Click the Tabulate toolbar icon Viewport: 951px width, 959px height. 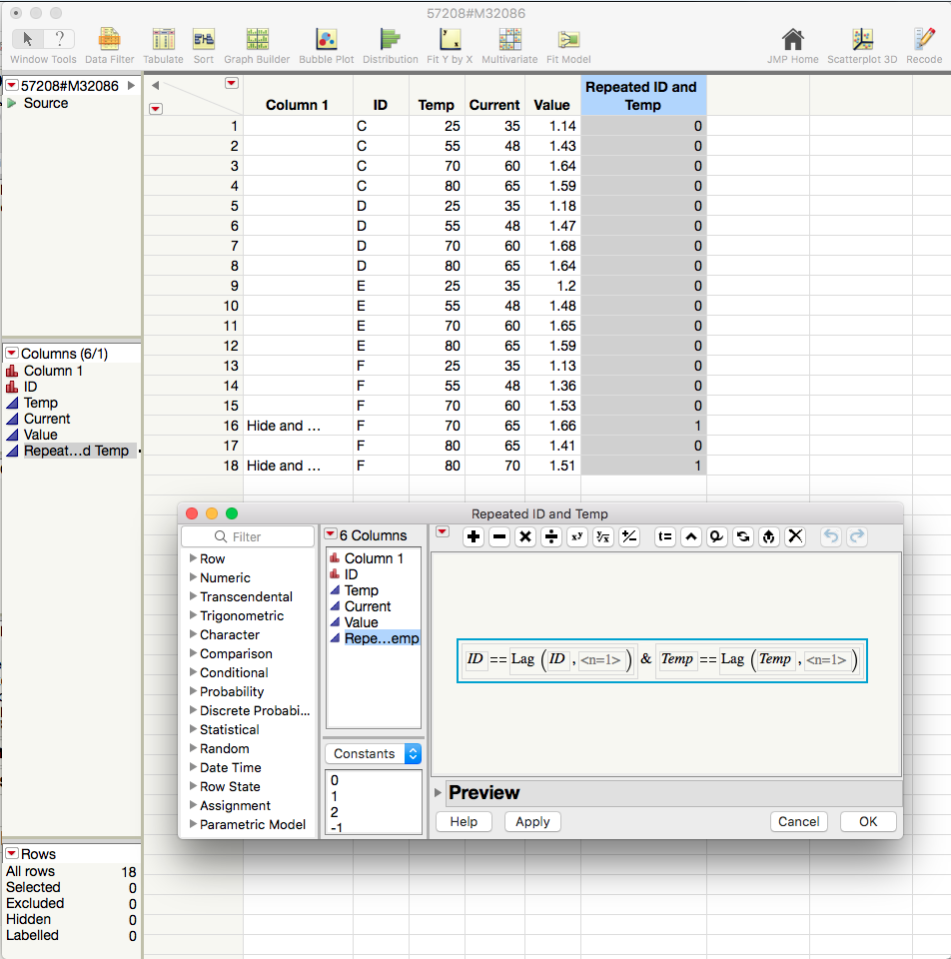pyautogui.click(x=163, y=40)
